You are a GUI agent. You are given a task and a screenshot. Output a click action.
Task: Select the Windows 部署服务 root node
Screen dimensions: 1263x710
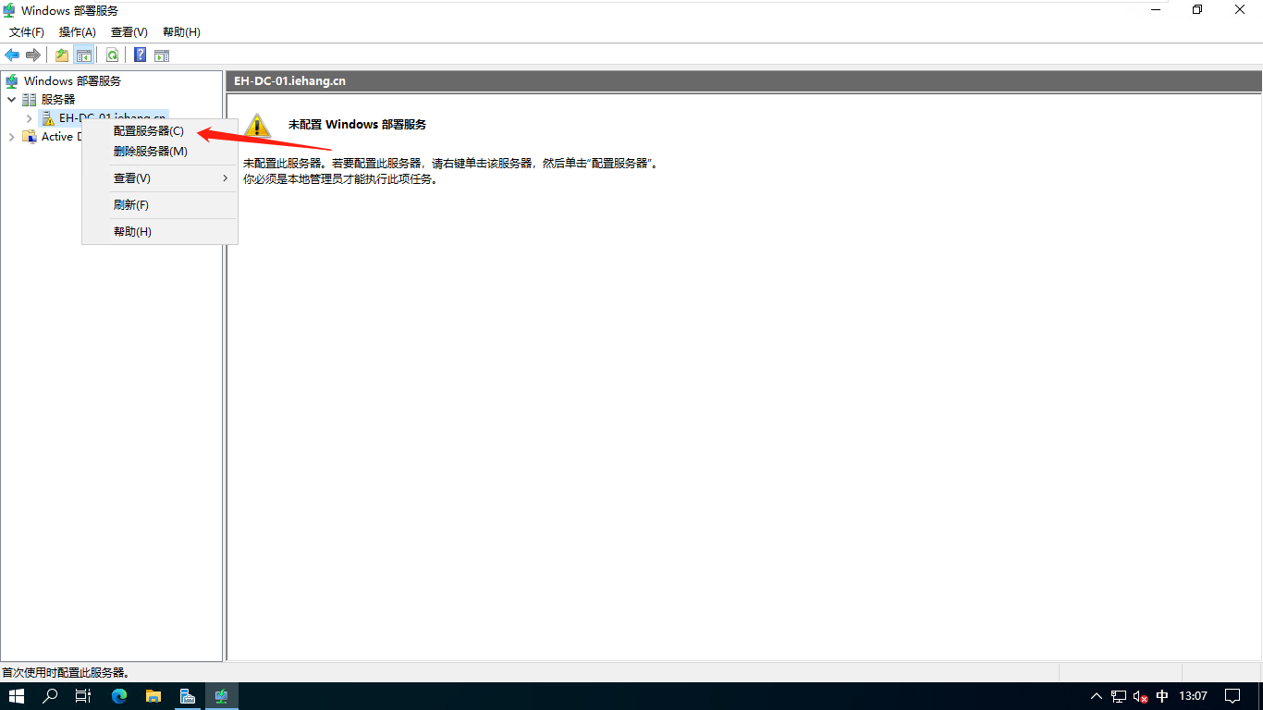coord(72,81)
